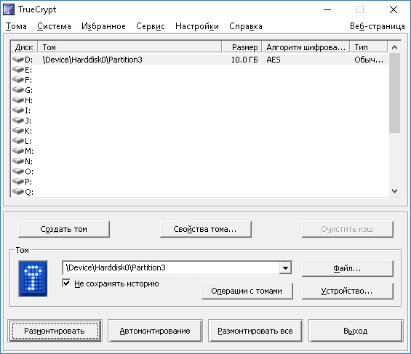Click the Размонтировать button
411x354 pixels.
[x=55, y=331]
